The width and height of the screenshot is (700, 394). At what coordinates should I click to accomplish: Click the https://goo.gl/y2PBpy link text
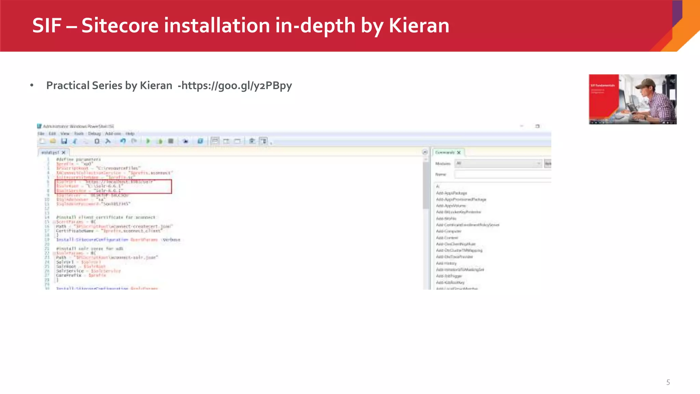[237, 86]
